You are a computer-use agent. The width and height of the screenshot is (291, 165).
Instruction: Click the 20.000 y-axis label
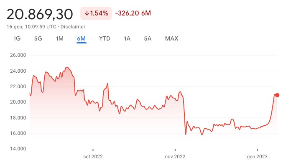pos(18,102)
